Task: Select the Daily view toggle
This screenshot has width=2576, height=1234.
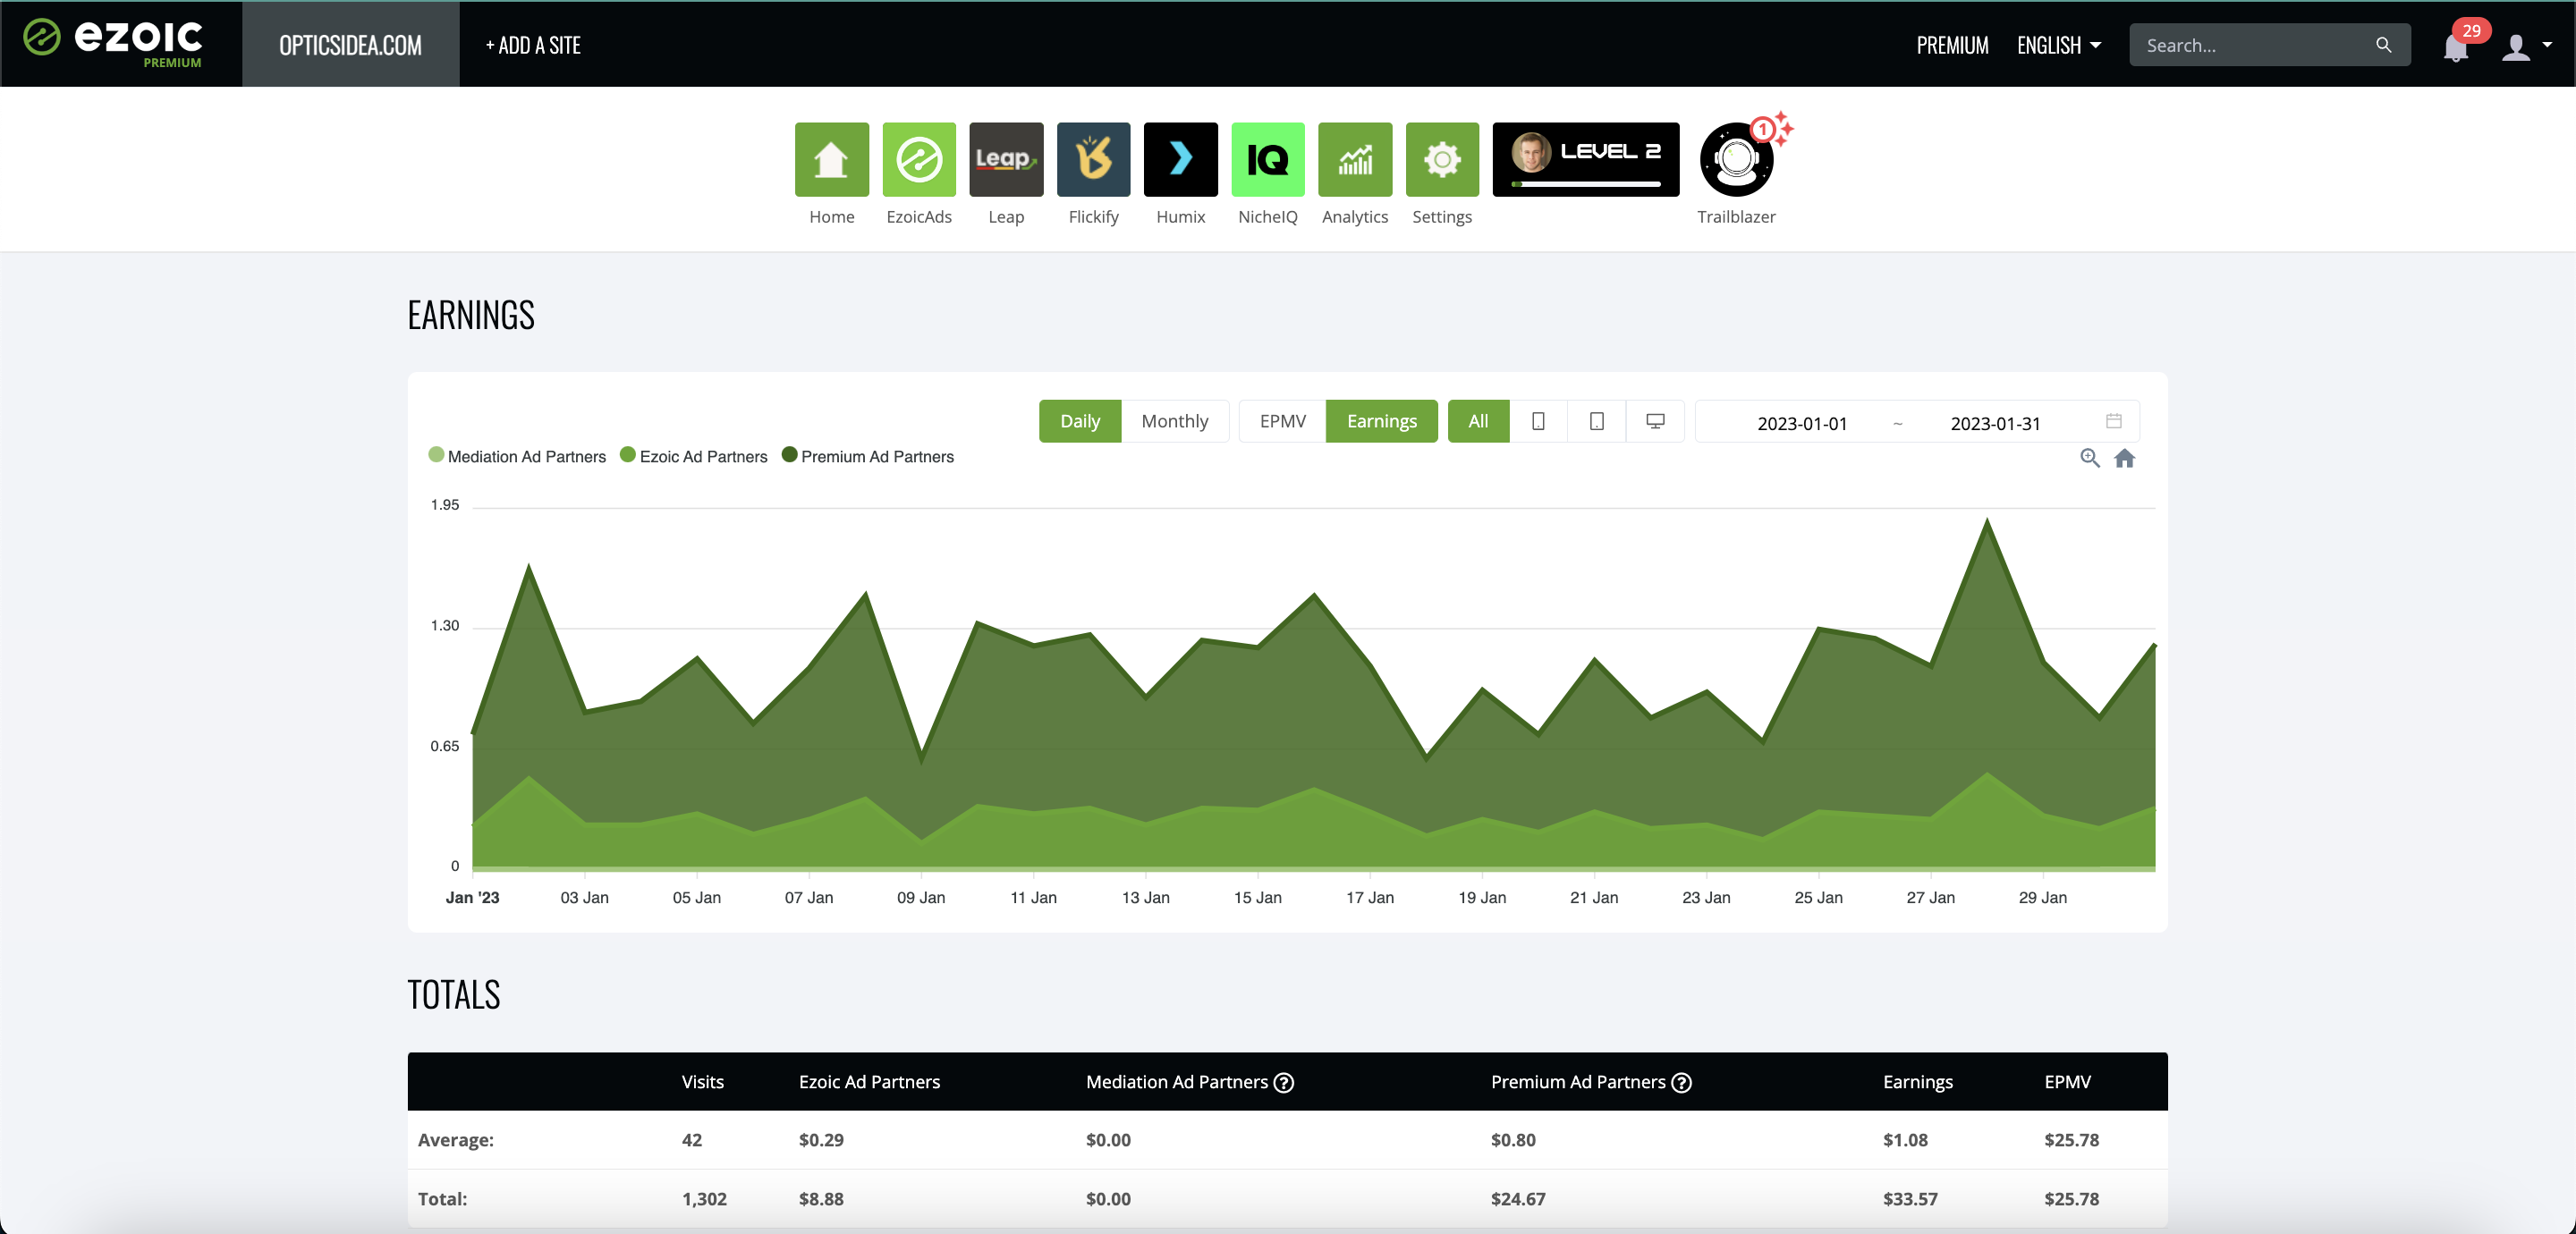Action: point(1080,421)
